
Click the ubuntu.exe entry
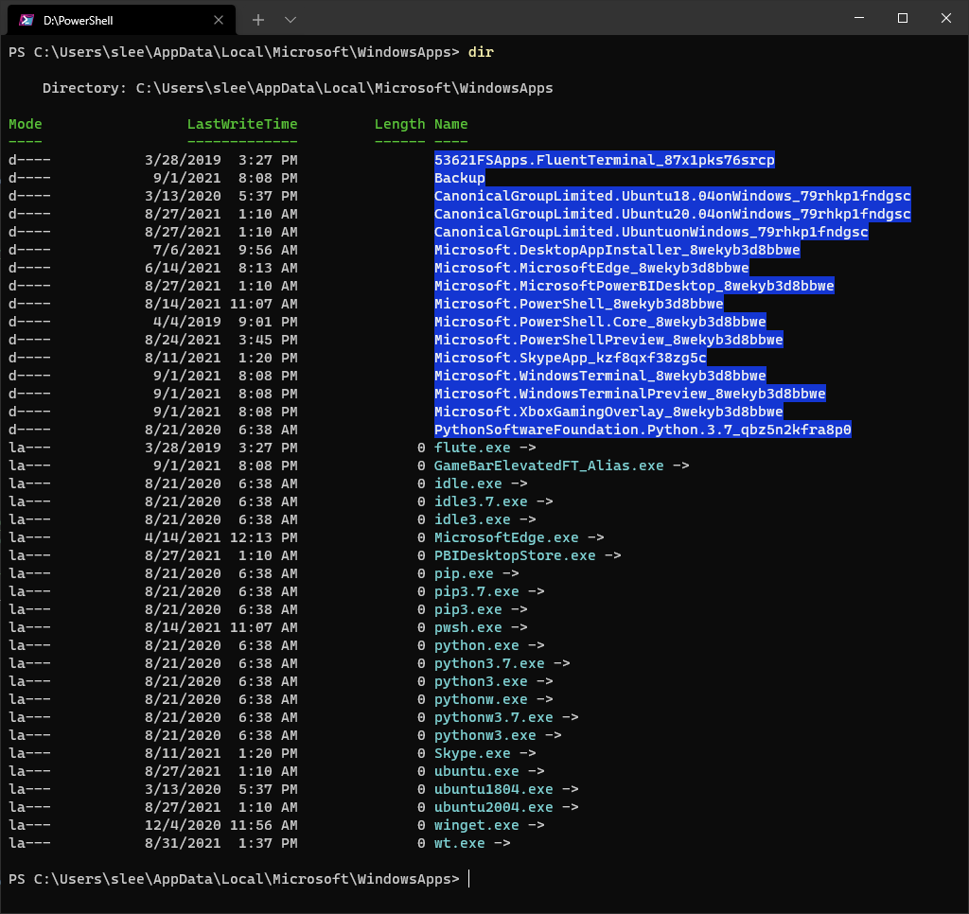[477, 770]
